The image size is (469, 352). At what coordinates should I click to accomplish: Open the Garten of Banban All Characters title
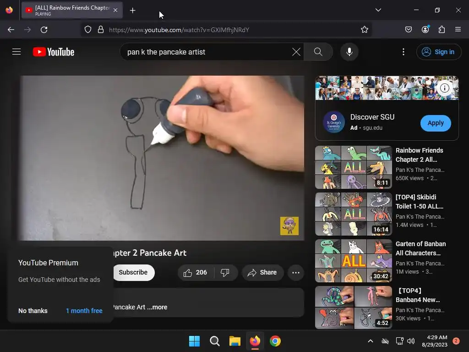[x=420, y=248]
